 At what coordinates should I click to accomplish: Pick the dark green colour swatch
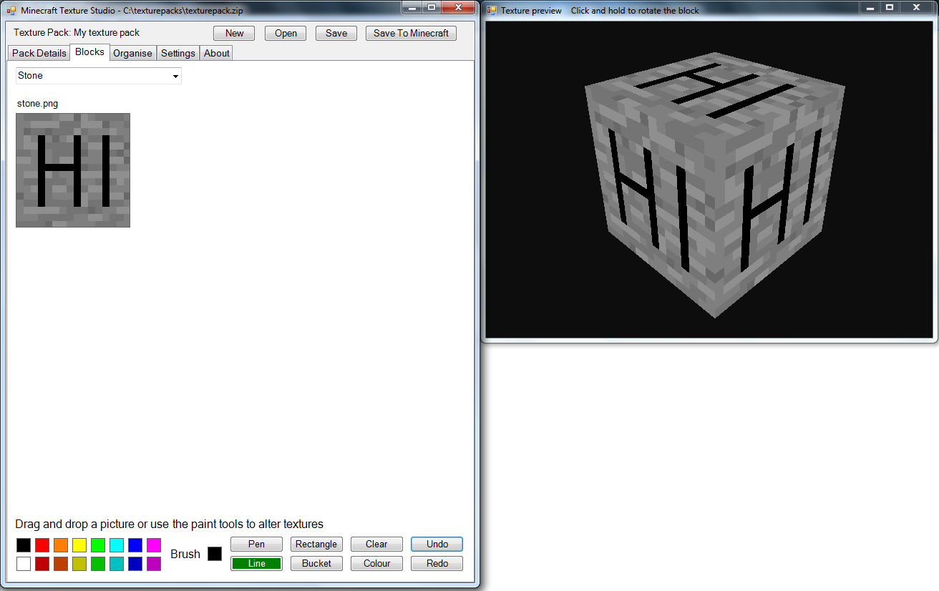pos(98,564)
